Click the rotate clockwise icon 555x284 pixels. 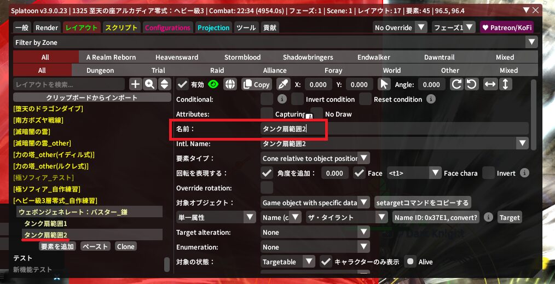(x=456, y=84)
